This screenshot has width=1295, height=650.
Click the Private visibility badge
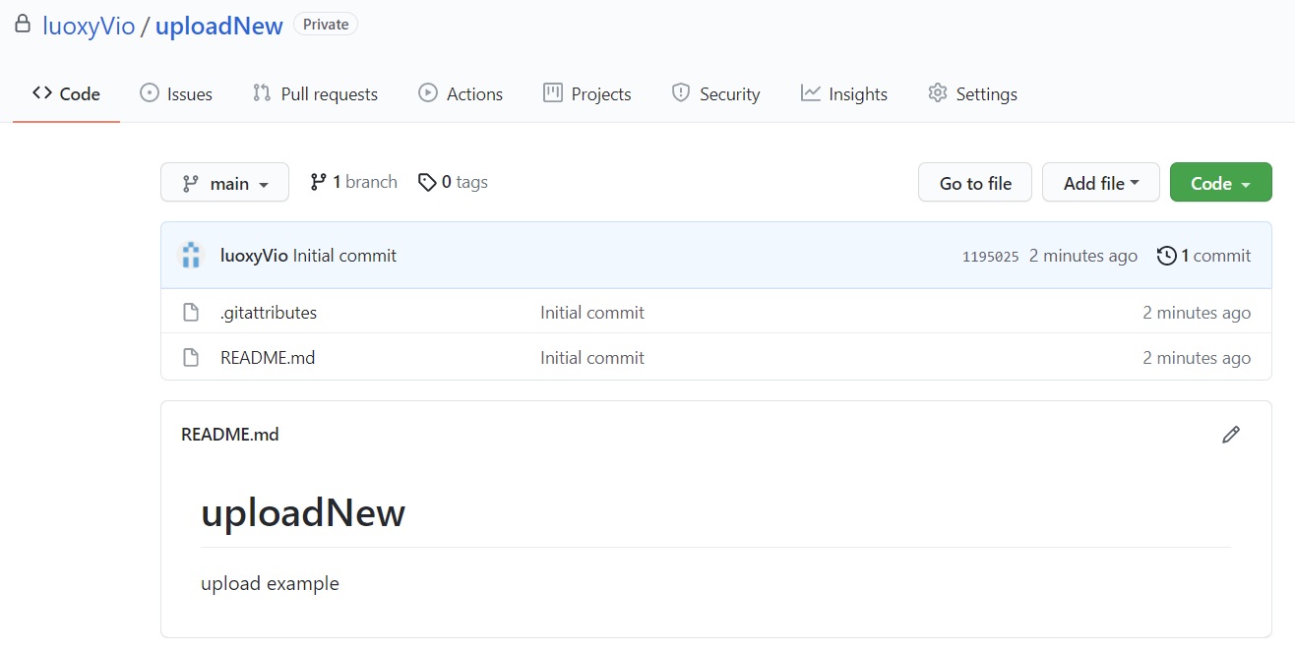pyautogui.click(x=326, y=25)
